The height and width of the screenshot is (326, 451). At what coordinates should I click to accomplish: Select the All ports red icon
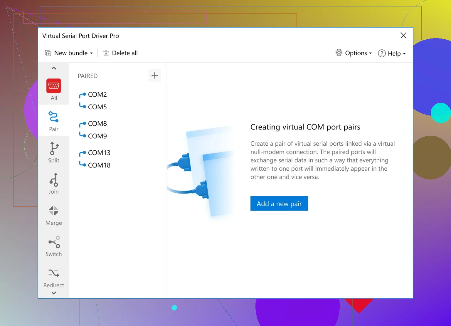pyautogui.click(x=54, y=86)
